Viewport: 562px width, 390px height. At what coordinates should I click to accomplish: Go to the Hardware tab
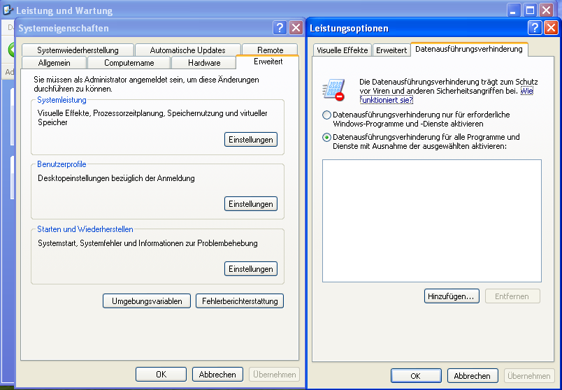coord(204,63)
